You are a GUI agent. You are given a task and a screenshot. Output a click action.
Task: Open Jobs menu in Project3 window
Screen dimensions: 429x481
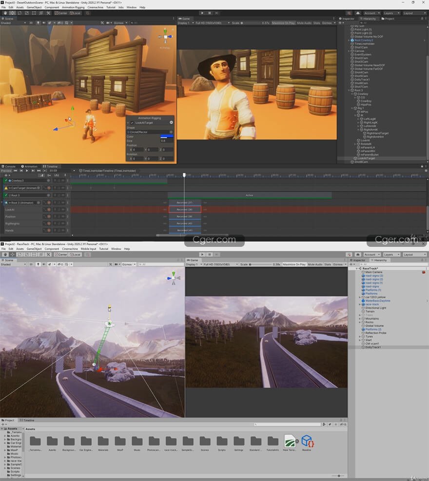[121, 7]
